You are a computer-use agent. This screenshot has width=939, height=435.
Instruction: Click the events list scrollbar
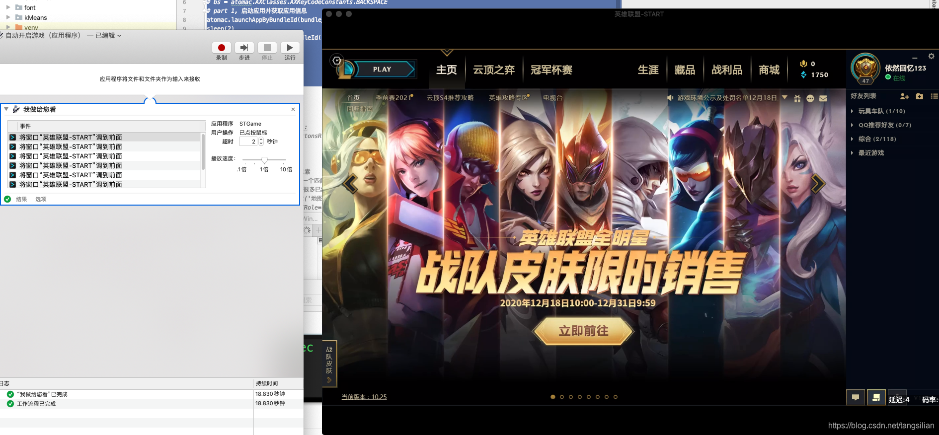(203, 151)
